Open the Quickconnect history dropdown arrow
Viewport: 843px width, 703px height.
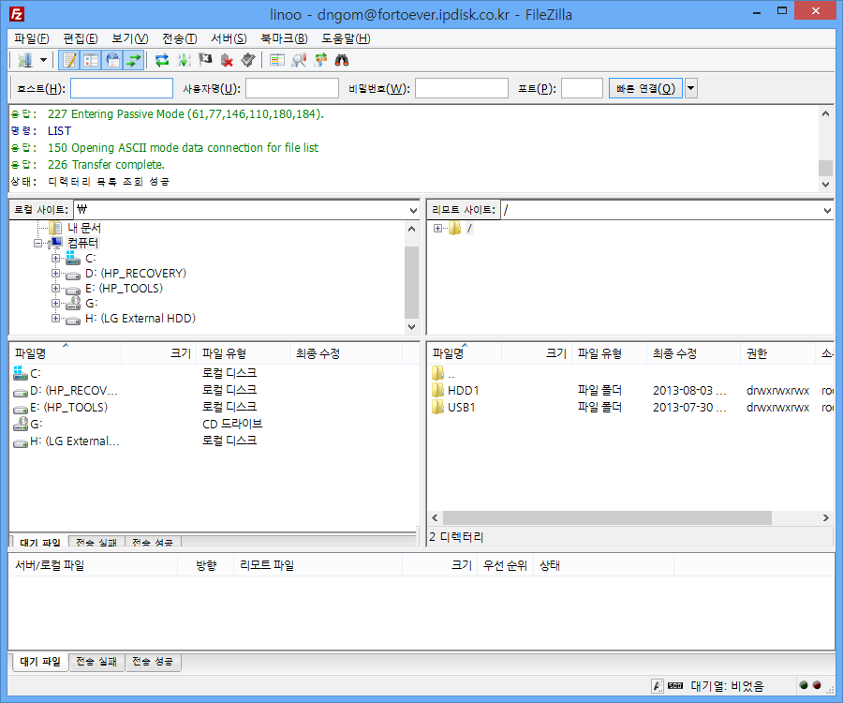click(x=691, y=89)
